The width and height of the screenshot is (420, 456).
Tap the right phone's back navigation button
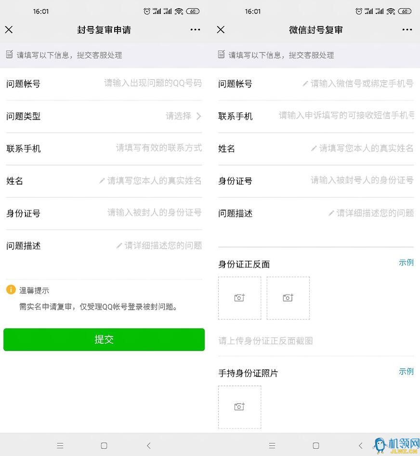361,445
